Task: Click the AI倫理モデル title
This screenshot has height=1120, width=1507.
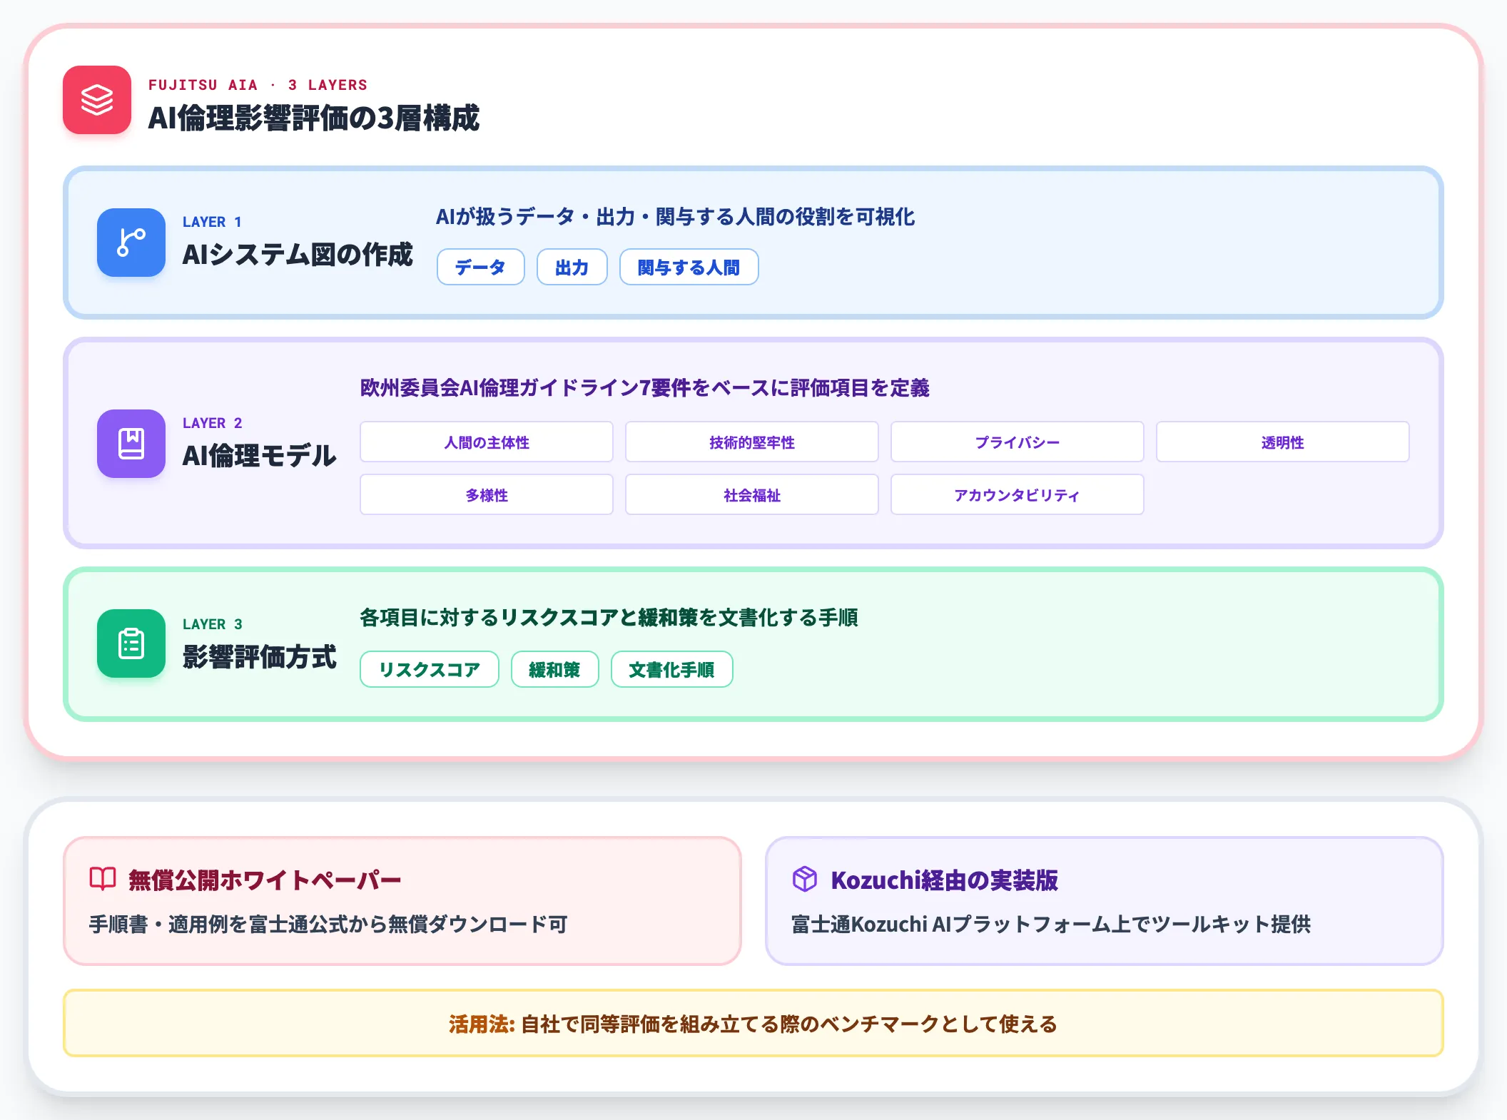Action: [x=260, y=456]
